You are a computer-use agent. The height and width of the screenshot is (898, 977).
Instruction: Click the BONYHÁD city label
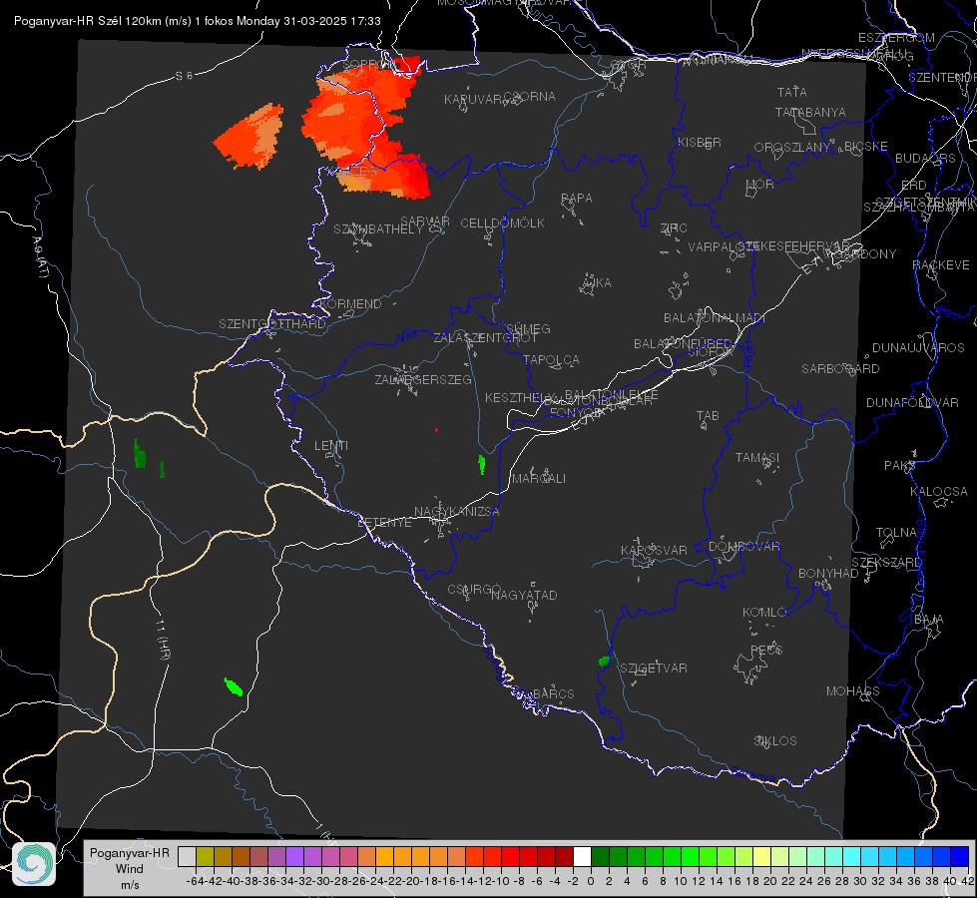coord(828,574)
